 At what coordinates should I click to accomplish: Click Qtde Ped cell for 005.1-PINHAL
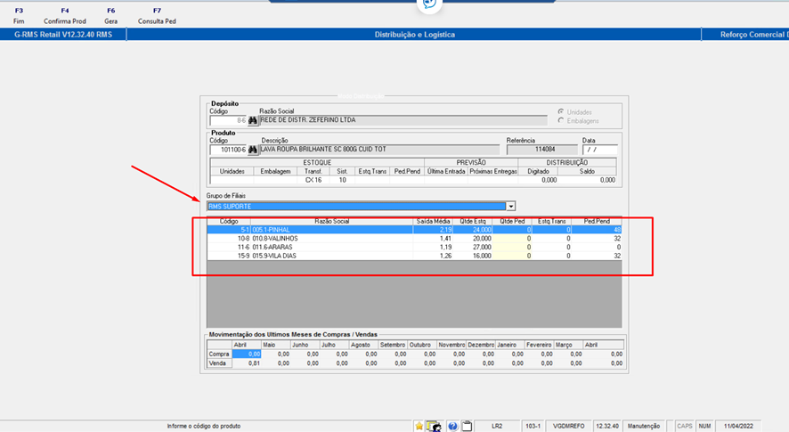point(512,230)
